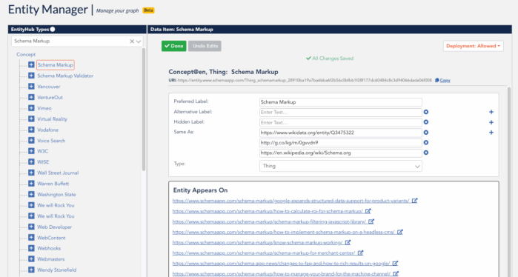The image size is (518, 277).
Task: Expand the Voice Search tree node
Action: [x=31, y=140]
